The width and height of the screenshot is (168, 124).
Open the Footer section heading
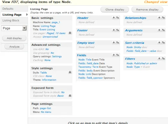pos(82,30)
